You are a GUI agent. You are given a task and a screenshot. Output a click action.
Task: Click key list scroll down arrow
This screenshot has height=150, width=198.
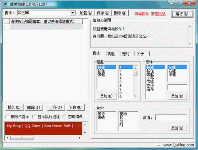coord(135,96)
